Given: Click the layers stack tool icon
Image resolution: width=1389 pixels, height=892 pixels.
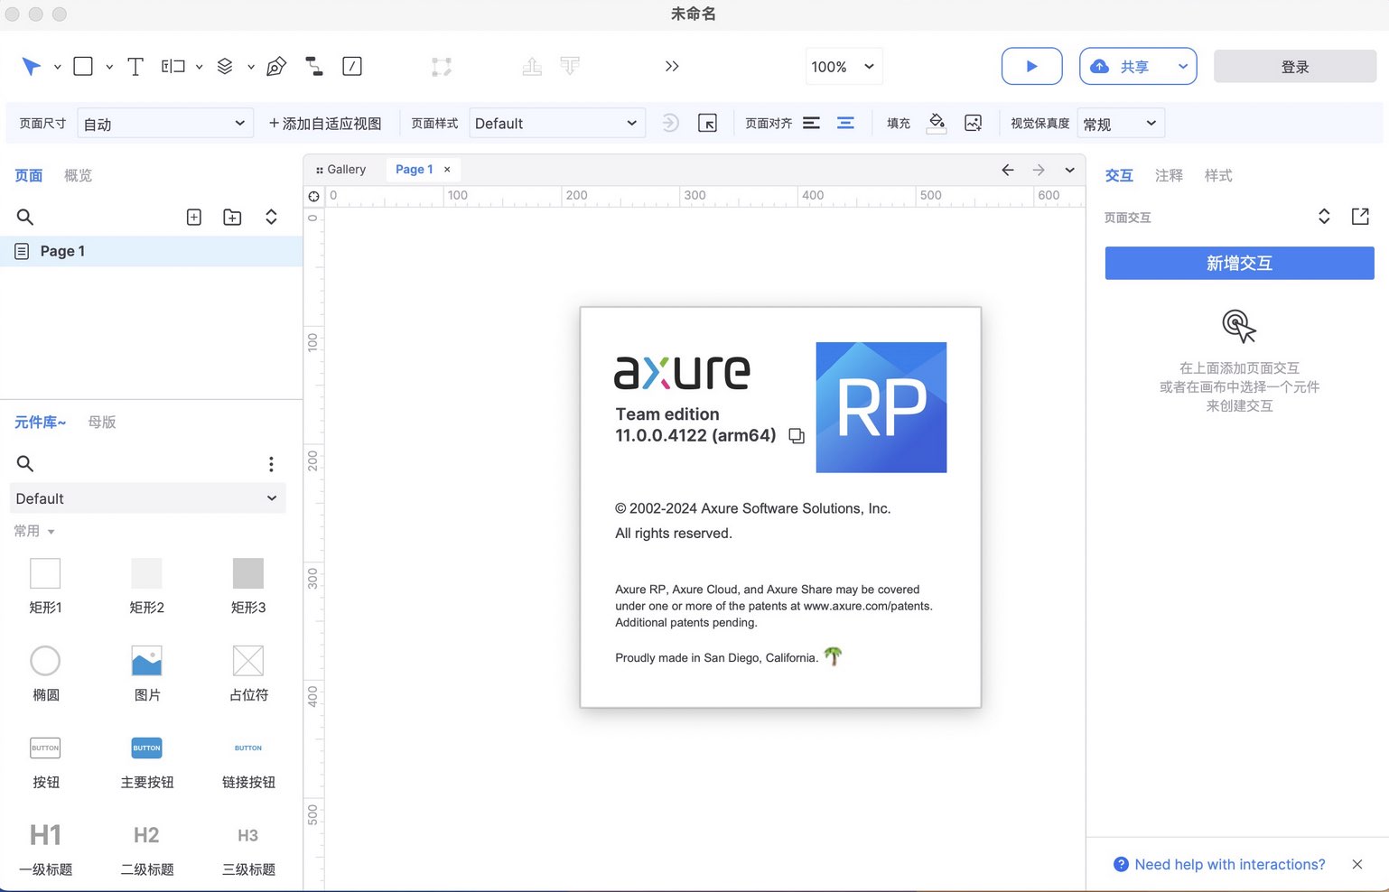Looking at the screenshot, I should (x=225, y=66).
